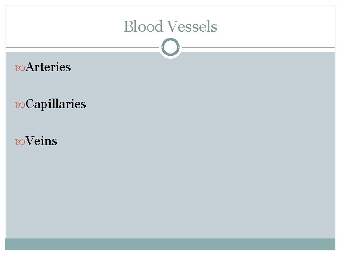Select the "Capillaries" bullet text
The height and width of the screenshot is (256, 341).
pos(56,104)
